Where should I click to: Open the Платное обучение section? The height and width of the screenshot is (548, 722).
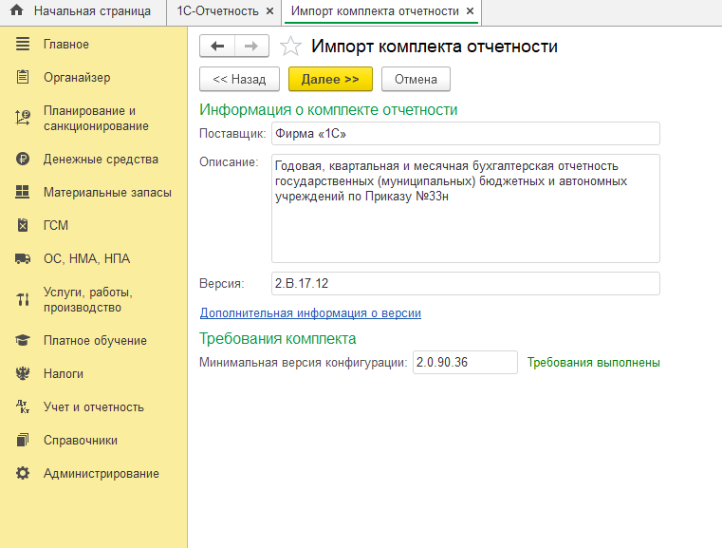pos(95,341)
